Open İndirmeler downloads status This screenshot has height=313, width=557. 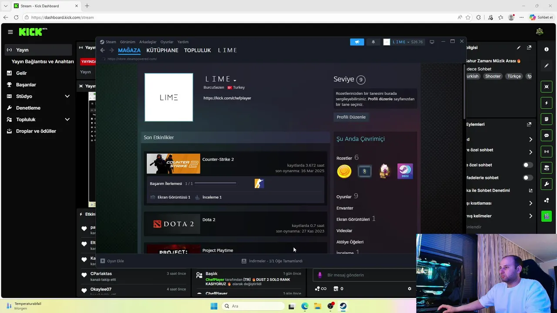272,261
